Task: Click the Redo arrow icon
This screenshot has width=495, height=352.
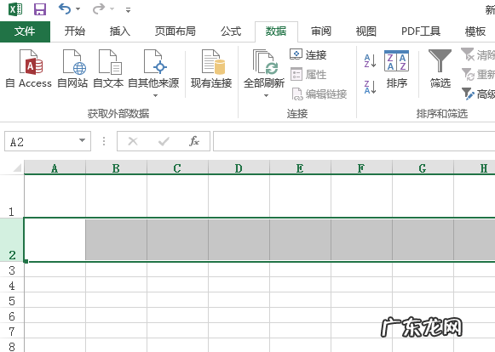Action: tap(99, 9)
